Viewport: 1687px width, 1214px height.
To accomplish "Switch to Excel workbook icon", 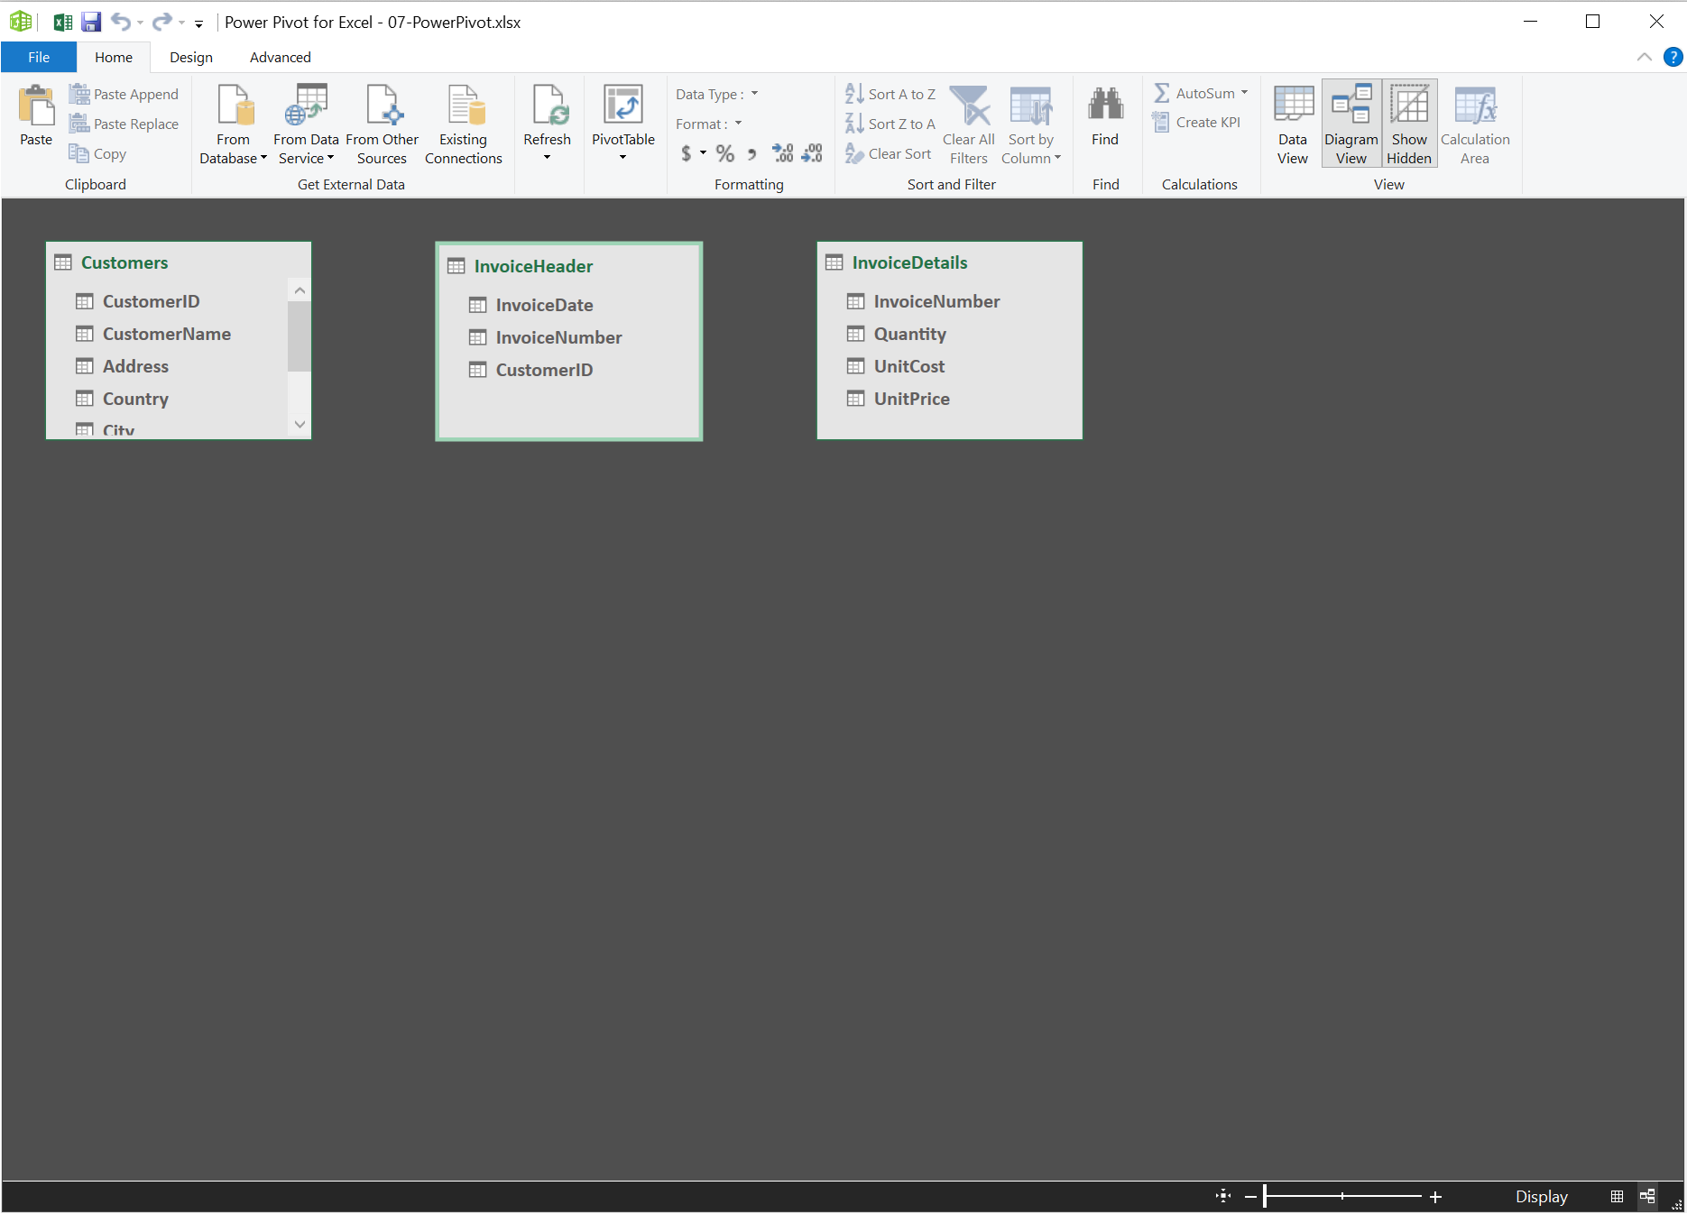I will click(63, 22).
